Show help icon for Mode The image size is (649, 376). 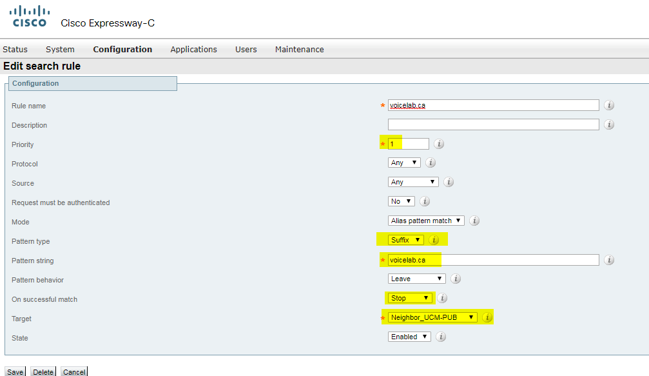click(474, 221)
